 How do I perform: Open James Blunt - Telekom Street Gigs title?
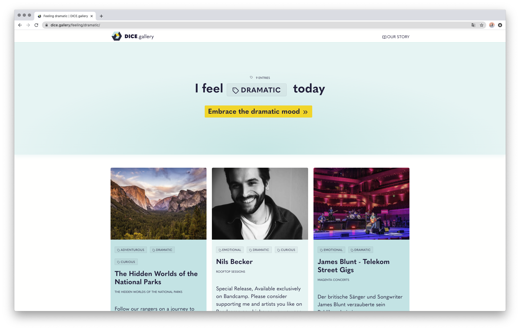[x=353, y=266]
